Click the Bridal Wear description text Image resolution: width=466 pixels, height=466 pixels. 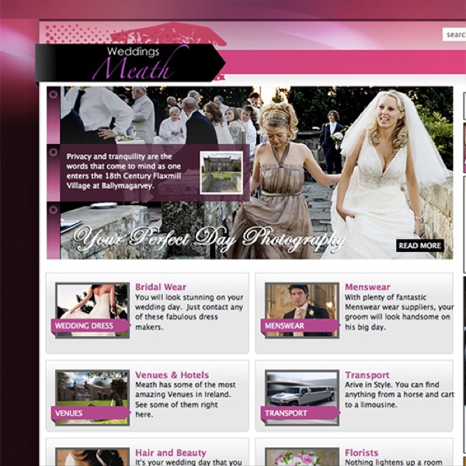190,312
